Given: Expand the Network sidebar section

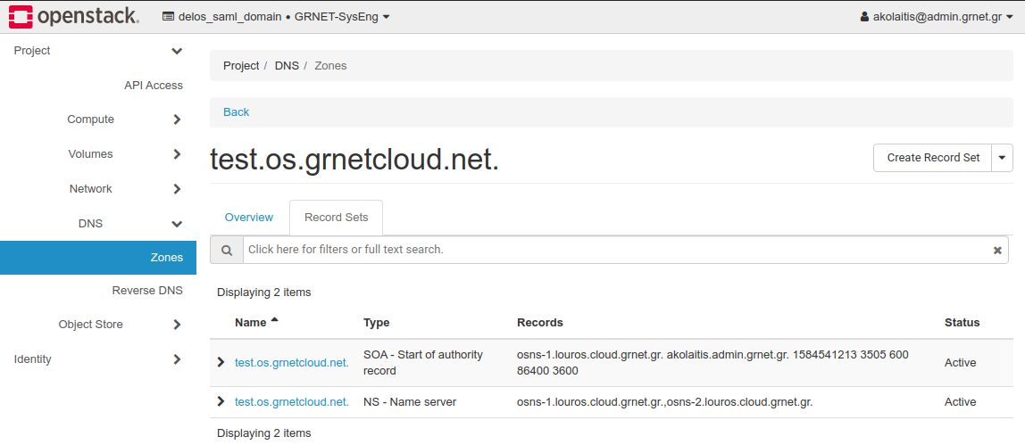Looking at the screenshot, I should point(177,189).
